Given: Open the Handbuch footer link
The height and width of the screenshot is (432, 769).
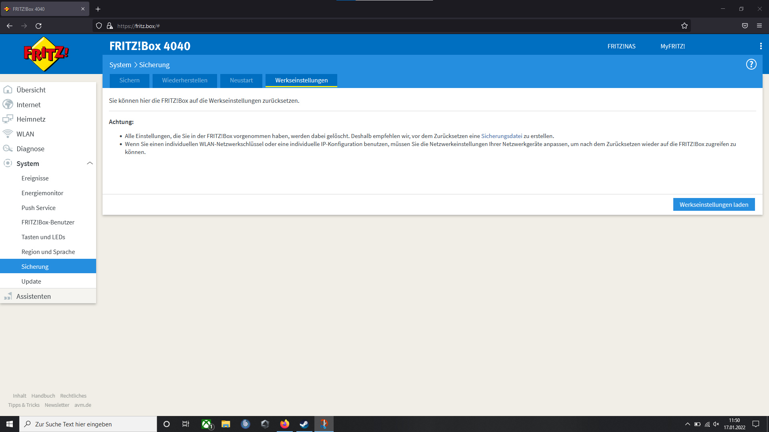Looking at the screenshot, I should coord(43,396).
